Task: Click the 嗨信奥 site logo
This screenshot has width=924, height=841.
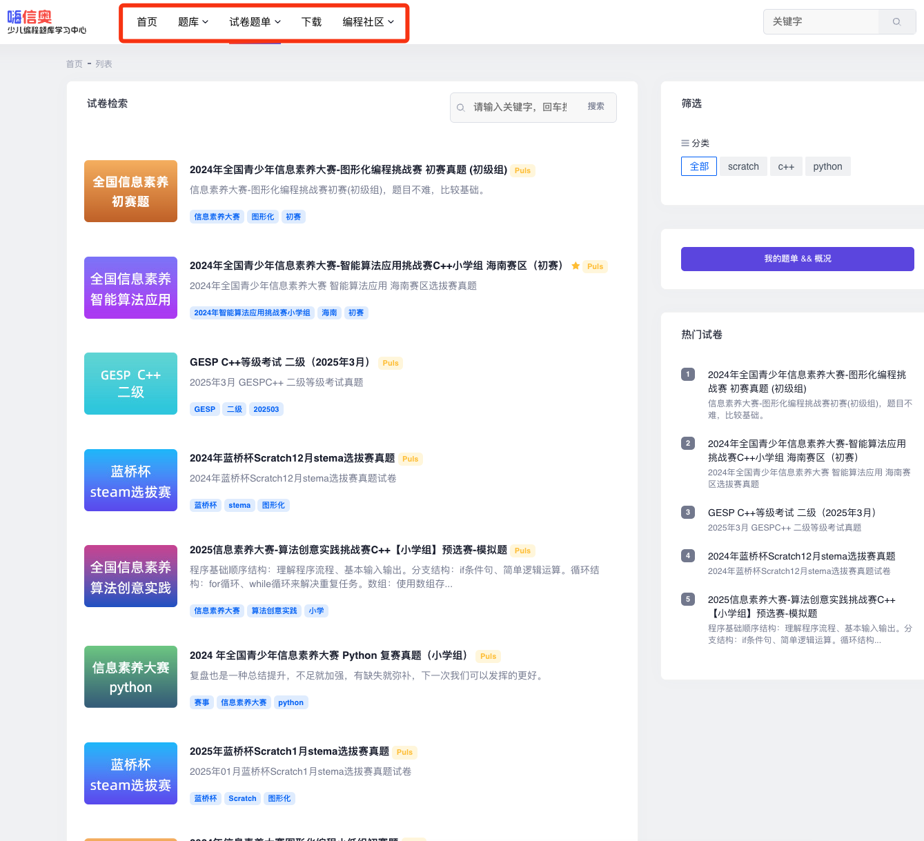Action: coord(47,22)
